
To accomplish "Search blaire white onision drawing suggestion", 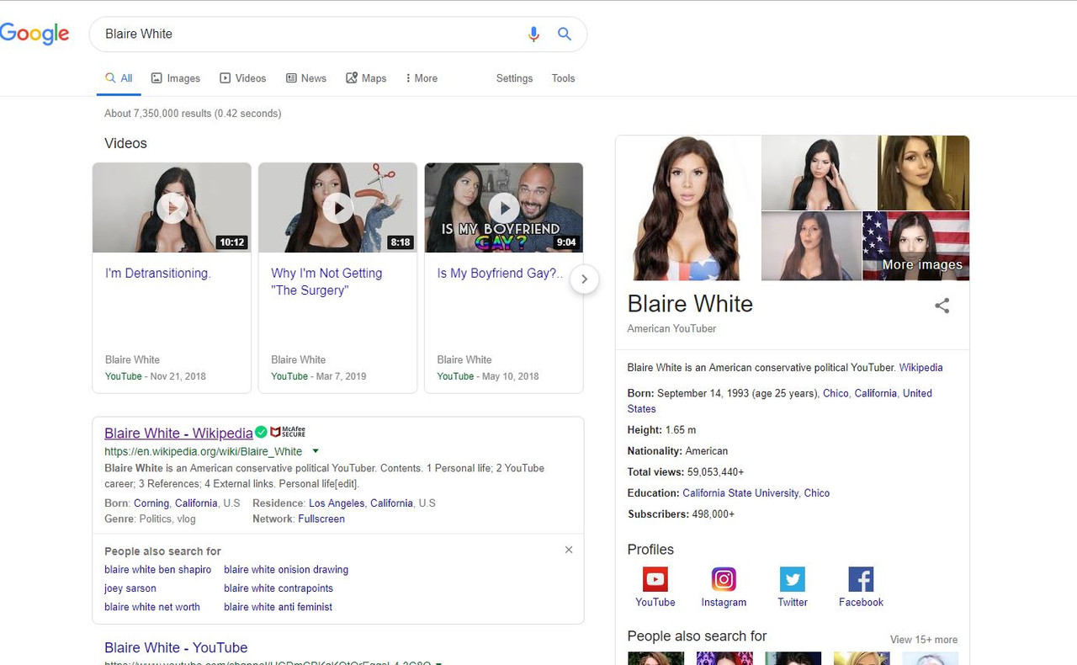I will 286,570.
